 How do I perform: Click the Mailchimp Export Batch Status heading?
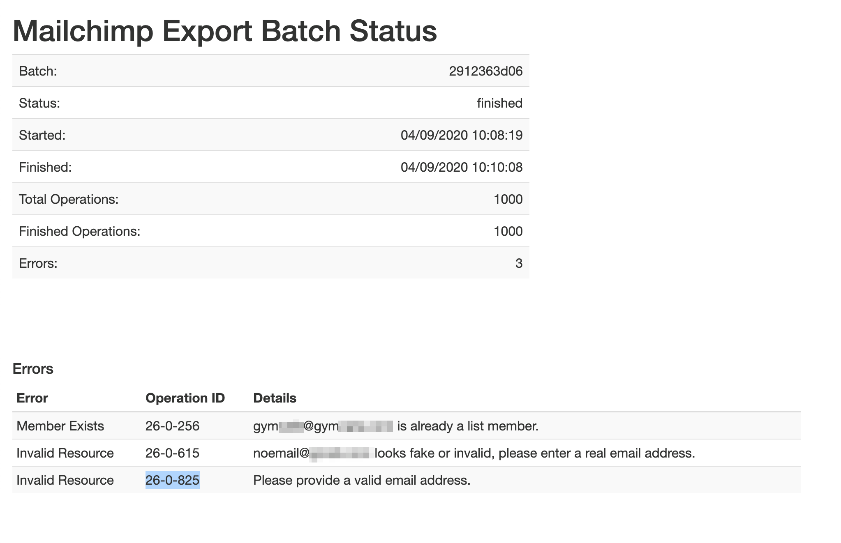coord(225,31)
